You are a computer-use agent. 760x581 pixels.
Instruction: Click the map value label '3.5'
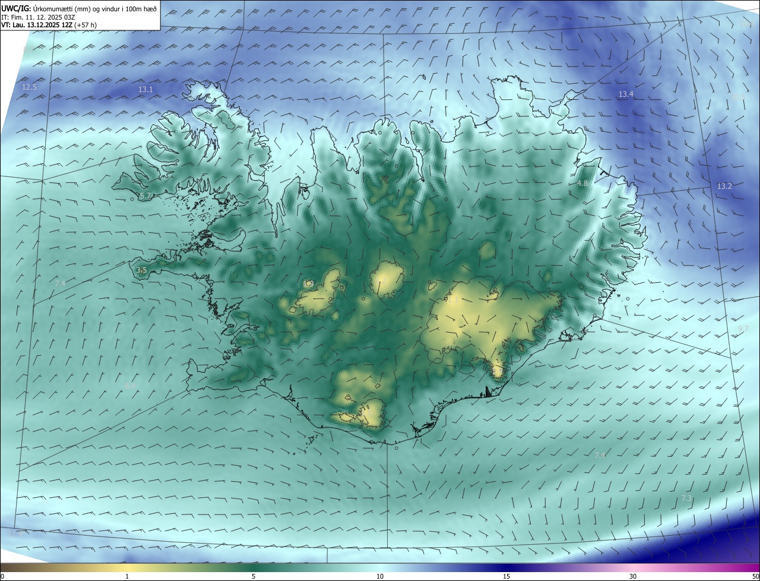[141, 270]
